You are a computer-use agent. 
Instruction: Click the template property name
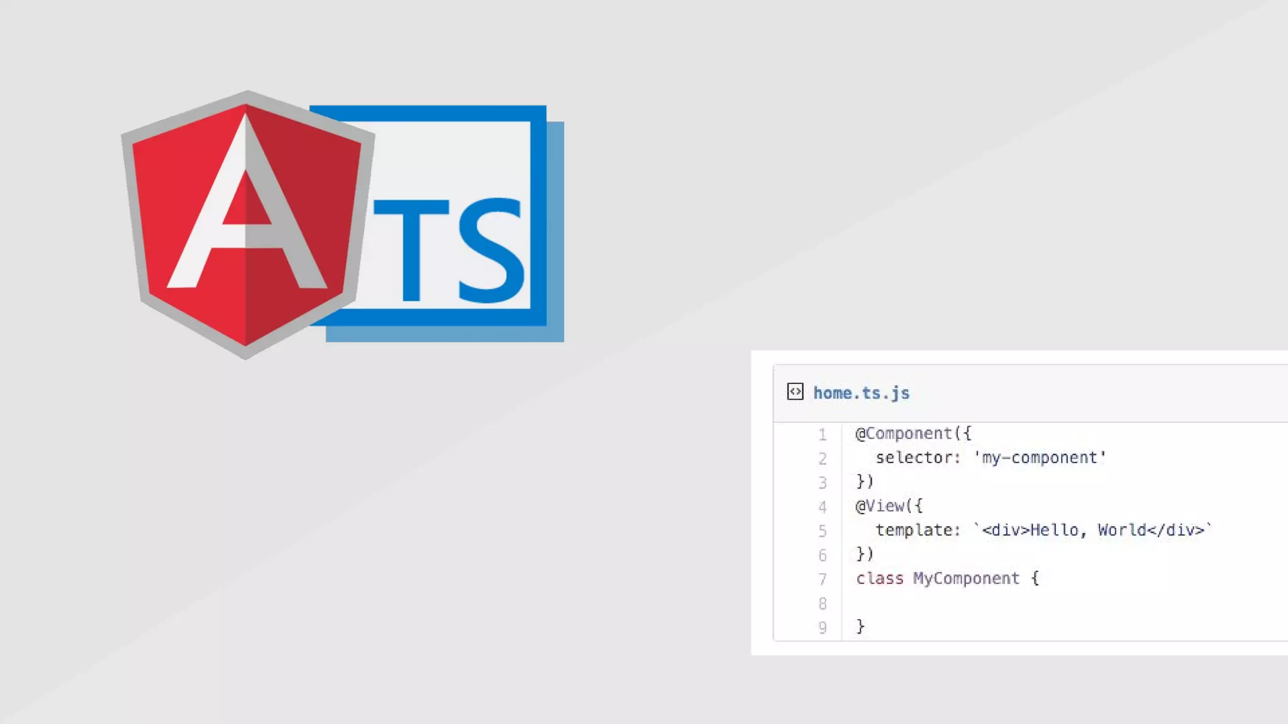click(914, 530)
